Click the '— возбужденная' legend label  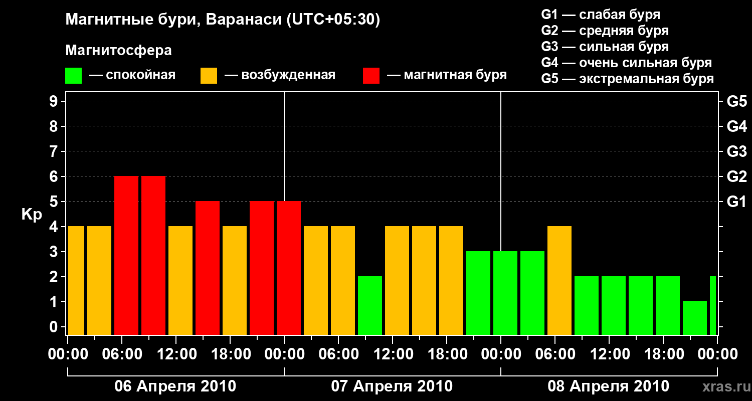[x=280, y=75]
